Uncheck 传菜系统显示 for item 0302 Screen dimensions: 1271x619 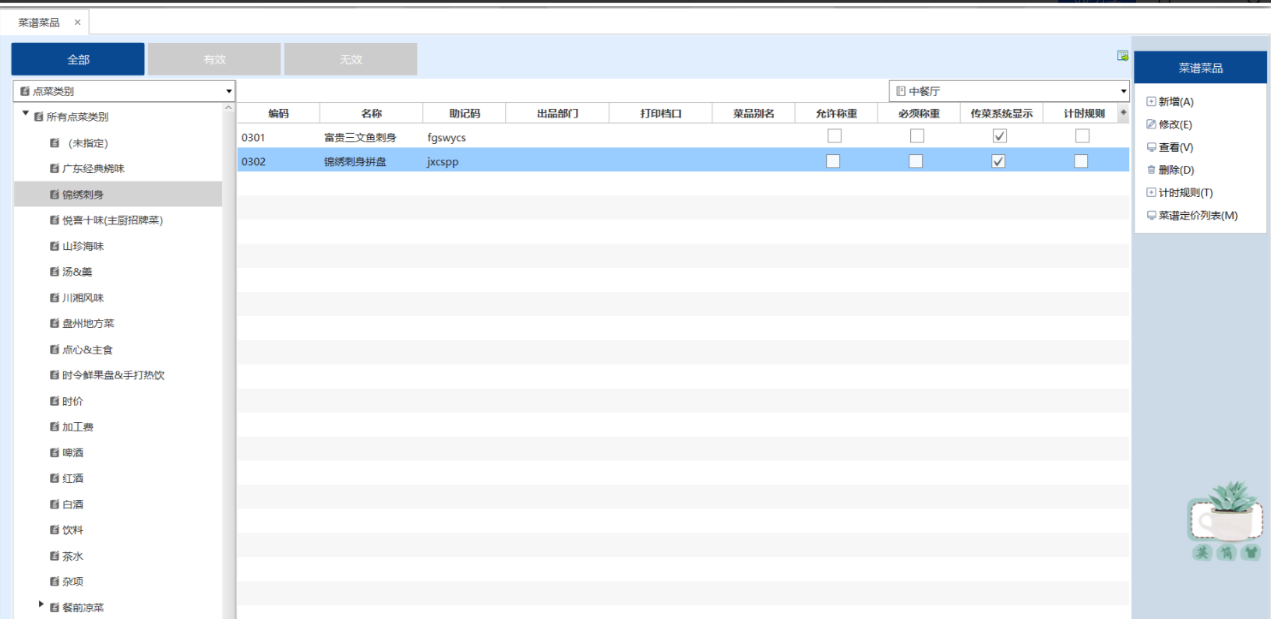click(x=998, y=161)
